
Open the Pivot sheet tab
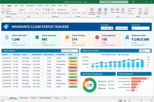pyautogui.click(x=57, y=98)
